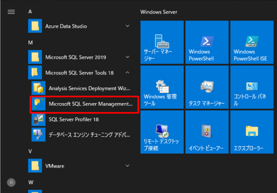Click the Microsoft SQL Server Tools 18 label
Image resolution: width=277 pixels, height=193 pixels.
tap(79, 73)
